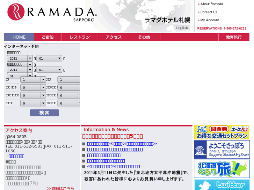Open the twitter banner

pos(222,184)
